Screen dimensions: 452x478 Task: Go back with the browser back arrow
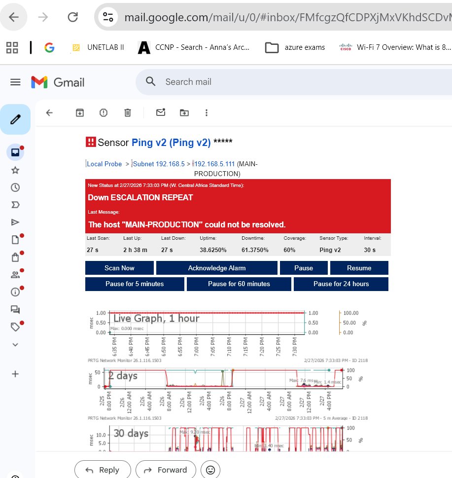pyautogui.click(x=14, y=17)
